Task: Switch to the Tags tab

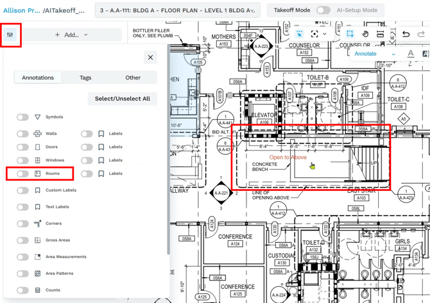Action: [x=85, y=78]
